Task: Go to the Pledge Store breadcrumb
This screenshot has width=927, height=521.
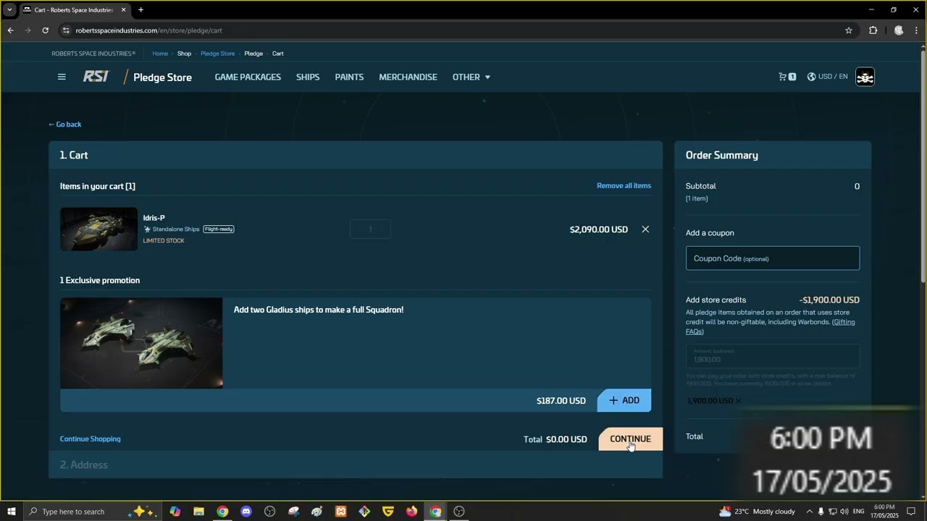Action: (217, 54)
